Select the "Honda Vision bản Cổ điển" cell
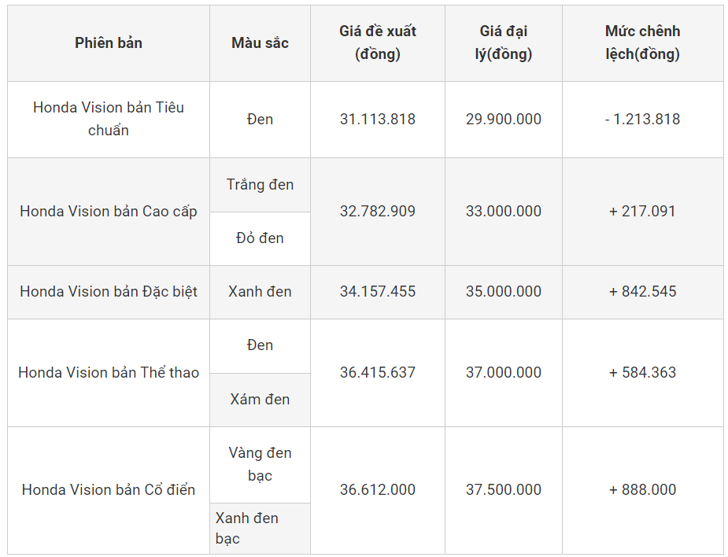This screenshot has width=728, height=557. 109,490
